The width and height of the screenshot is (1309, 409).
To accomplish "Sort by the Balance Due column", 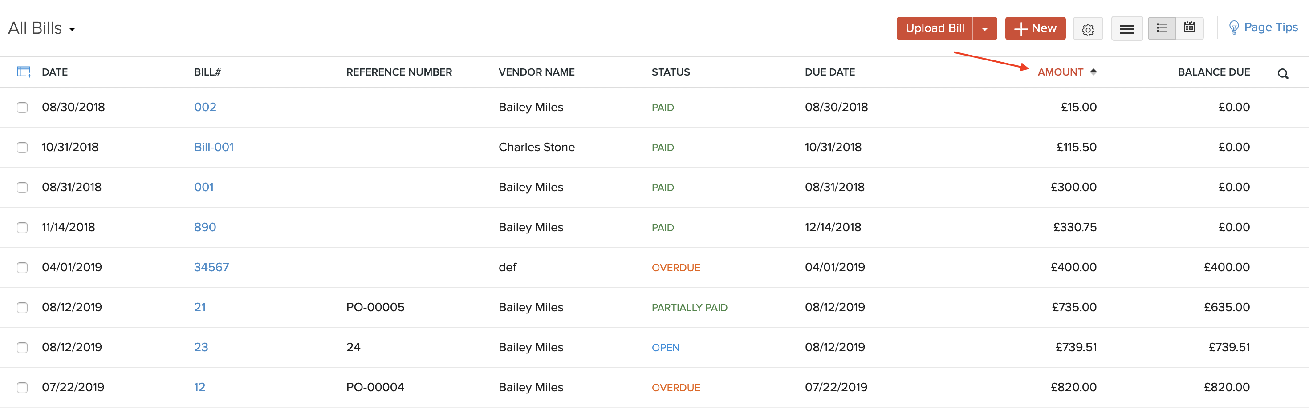I will (1213, 72).
